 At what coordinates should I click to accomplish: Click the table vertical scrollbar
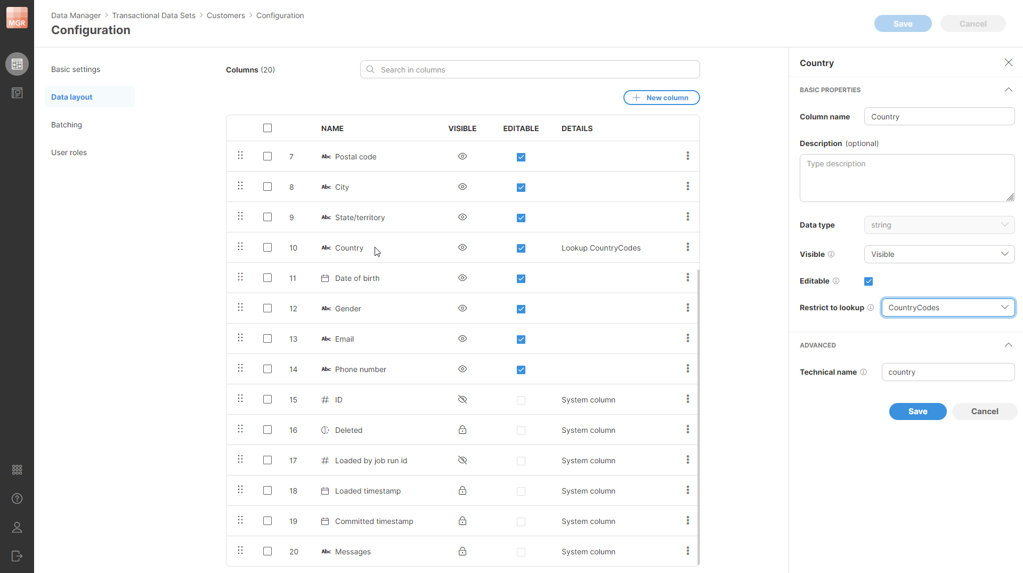pos(698,416)
